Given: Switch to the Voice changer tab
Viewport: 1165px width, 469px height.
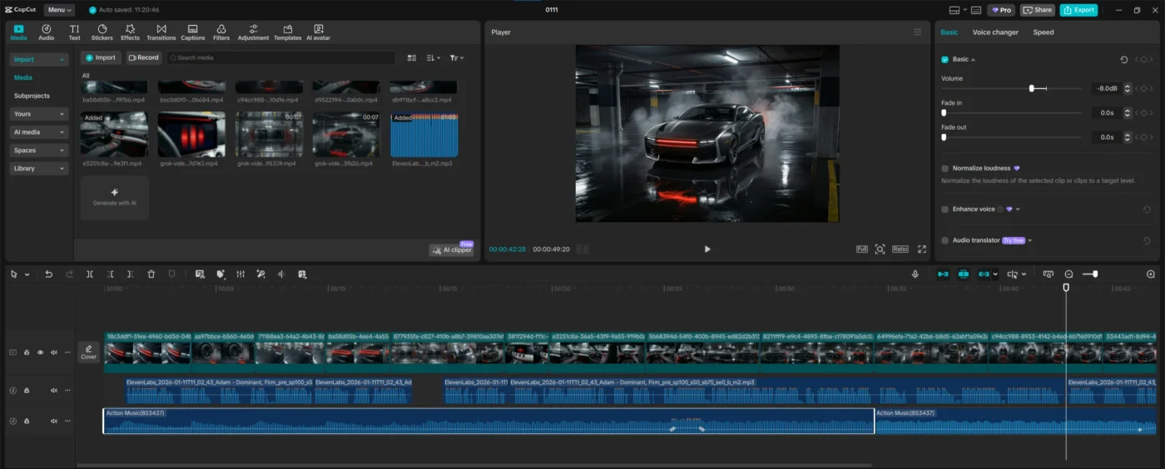Looking at the screenshot, I should point(995,32).
